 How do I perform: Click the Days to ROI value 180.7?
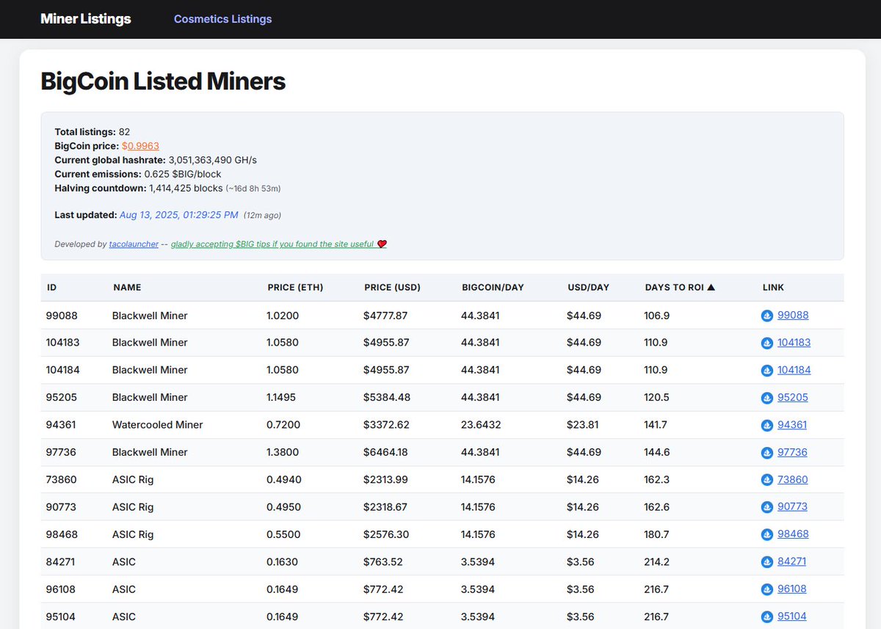click(656, 534)
